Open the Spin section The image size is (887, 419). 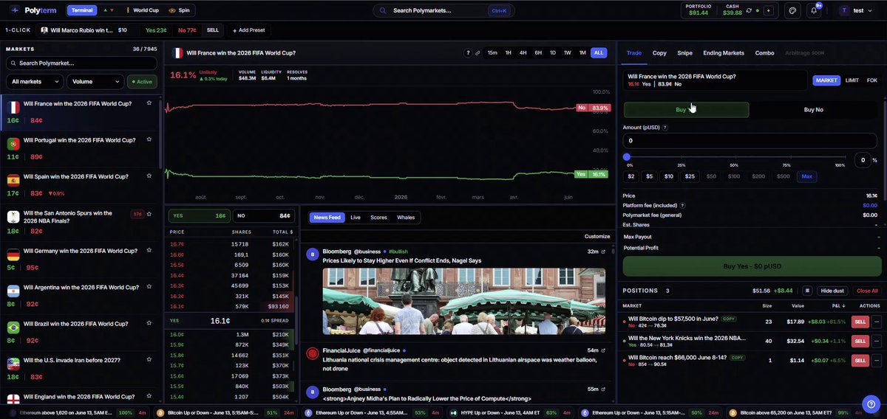179,10
